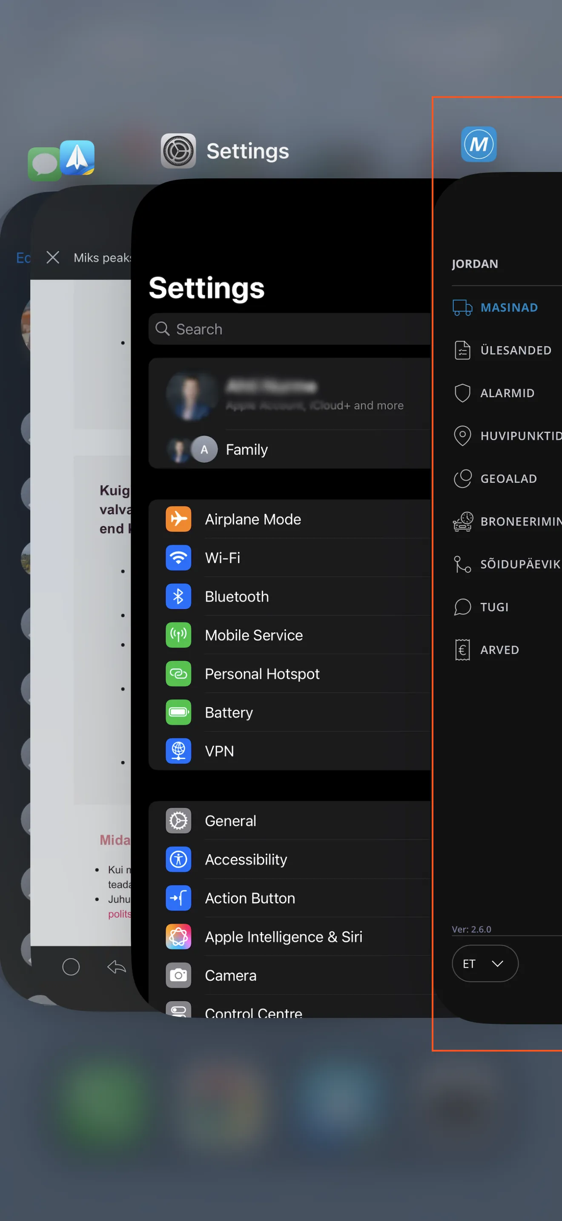
Task: Select the Masinad menu item
Action: coord(508,308)
